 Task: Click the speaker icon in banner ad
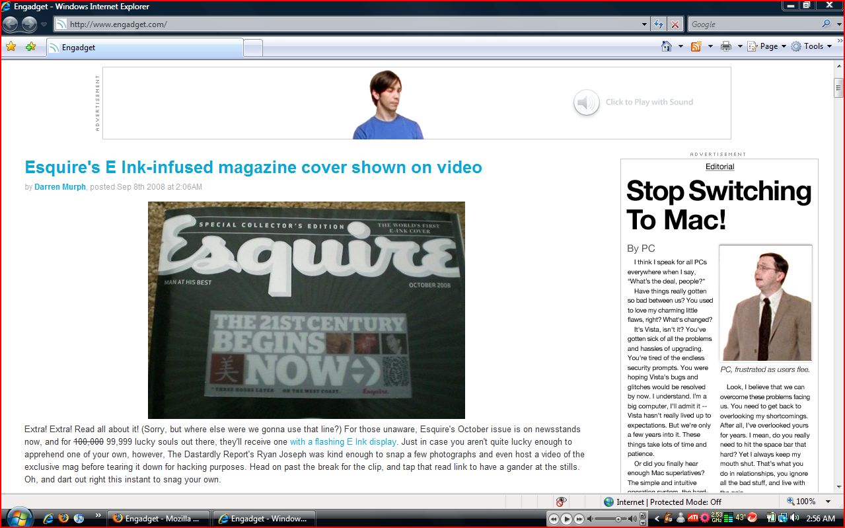coord(586,102)
